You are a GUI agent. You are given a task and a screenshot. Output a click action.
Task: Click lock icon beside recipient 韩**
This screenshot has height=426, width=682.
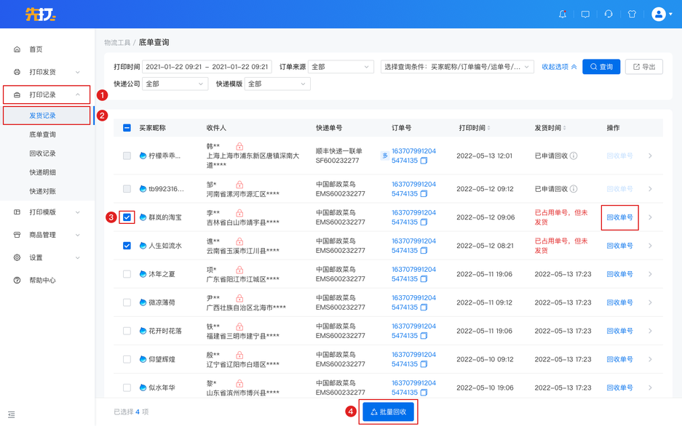coord(239,147)
